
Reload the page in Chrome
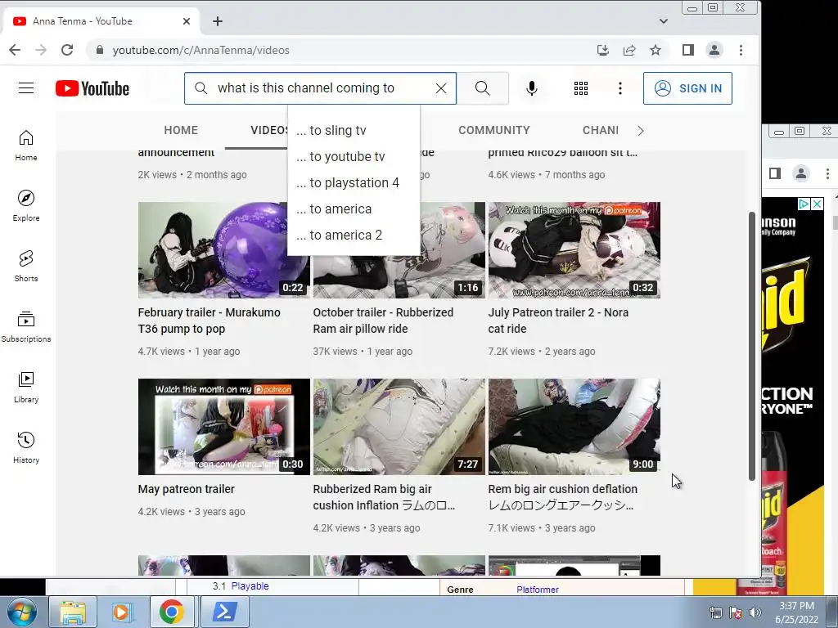[x=67, y=50]
